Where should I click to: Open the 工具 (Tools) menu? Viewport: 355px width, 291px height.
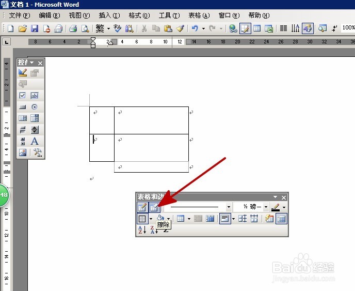169,16
